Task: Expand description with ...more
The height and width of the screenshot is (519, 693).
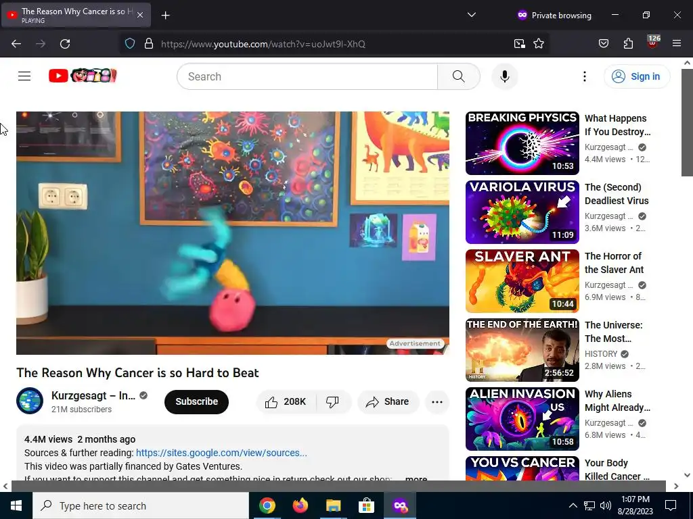Action: tap(416, 479)
